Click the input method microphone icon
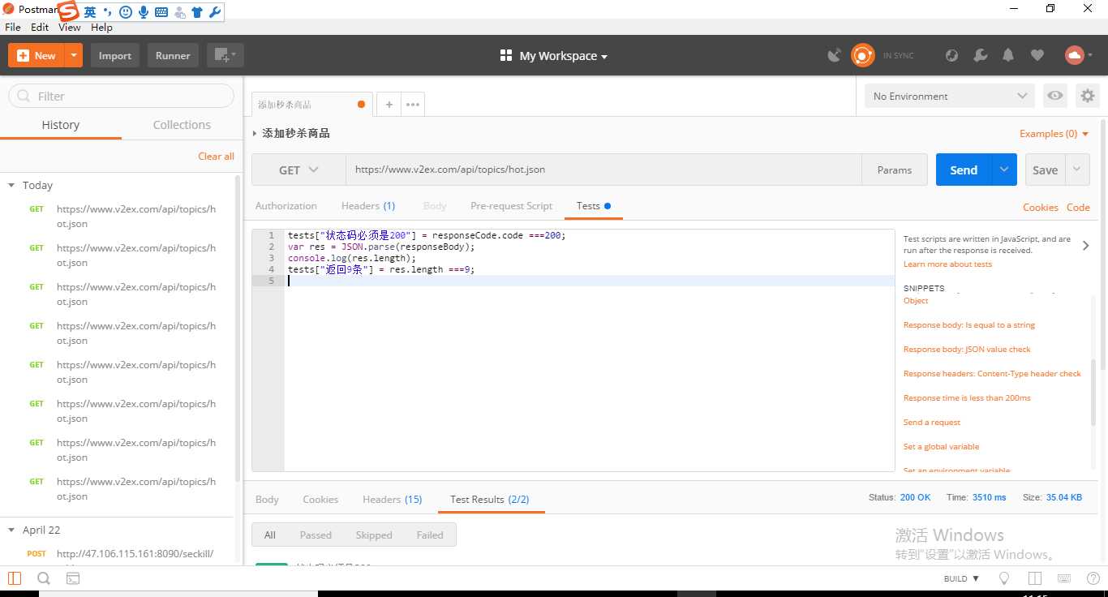This screenshot has height=597, width=1108. pyautogui.click(x=144, y=12)
